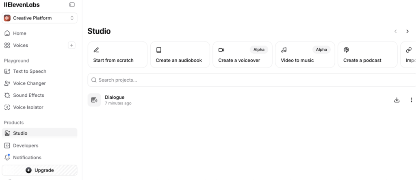The image size is (416, 180).
Task: Collapse the sidebar with the panel icon
Action: coord(72,5)
